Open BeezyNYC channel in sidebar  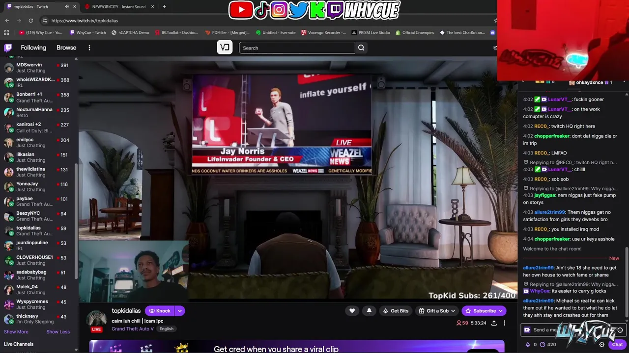point(38,216)
